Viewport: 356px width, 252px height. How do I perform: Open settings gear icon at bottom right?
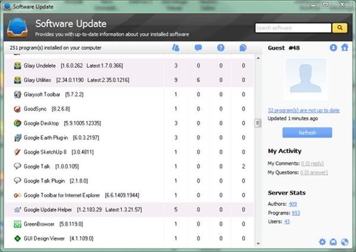[322, 242]
